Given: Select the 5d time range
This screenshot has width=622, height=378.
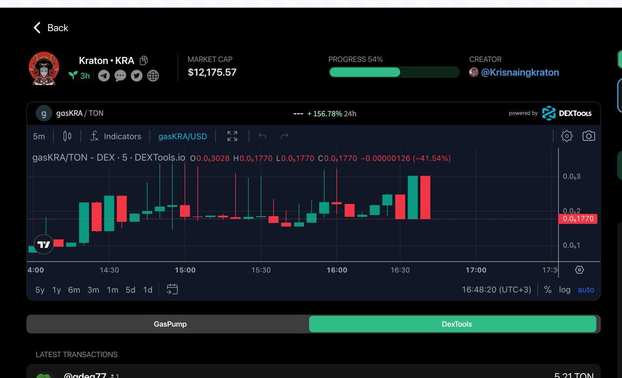Looking at the screenshot, I should [x=130, y=290].
